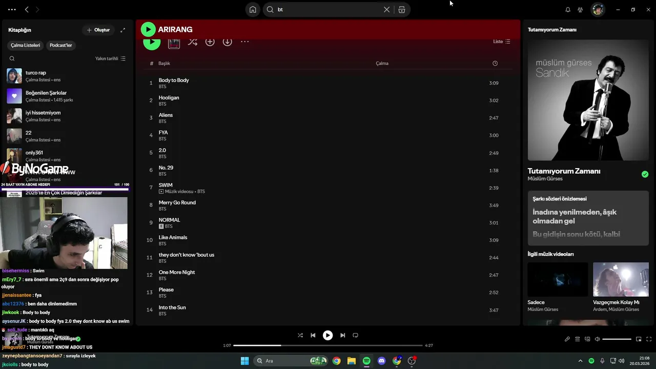This screenshot has height=369, width=656.
Task: Select the Podcast'ler filter chip
Action: 60,45
